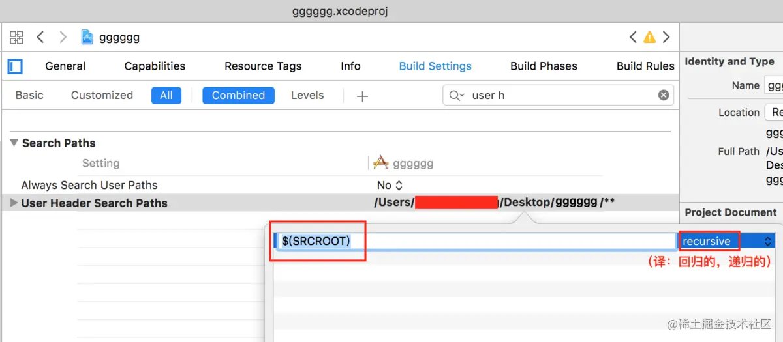Open the Location popup in inspector
This screenshot has width=783, height=342.
[x=774, y=112]
